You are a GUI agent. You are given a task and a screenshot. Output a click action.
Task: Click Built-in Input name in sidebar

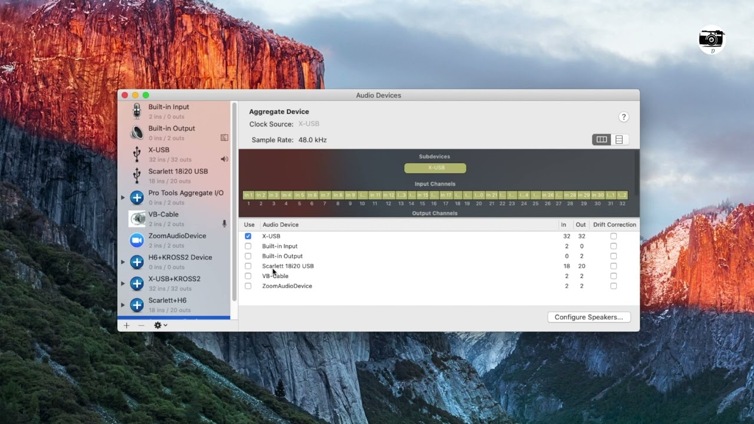coord(168,107)
